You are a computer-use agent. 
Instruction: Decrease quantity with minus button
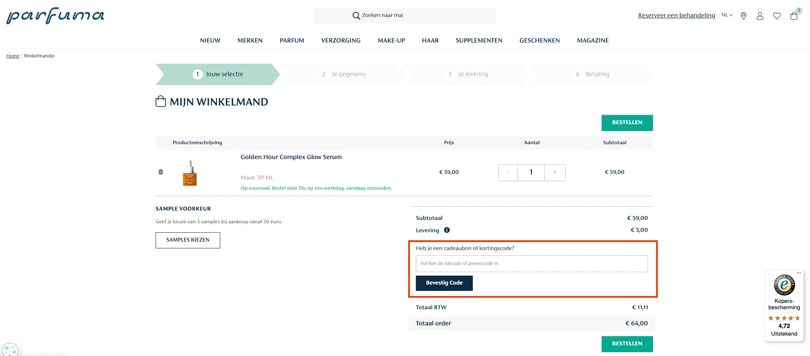508,172
